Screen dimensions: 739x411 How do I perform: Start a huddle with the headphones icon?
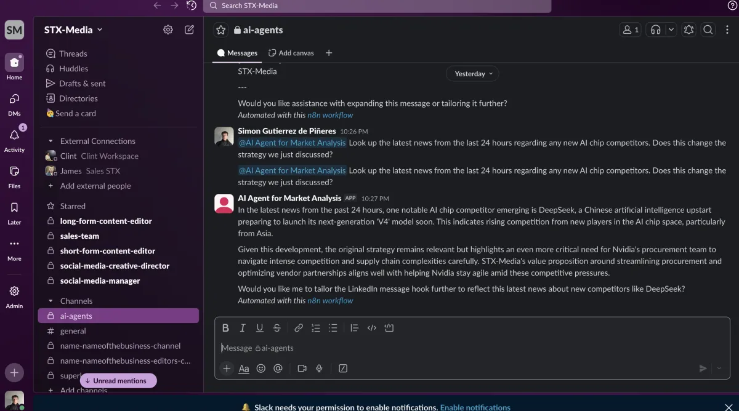655,30
